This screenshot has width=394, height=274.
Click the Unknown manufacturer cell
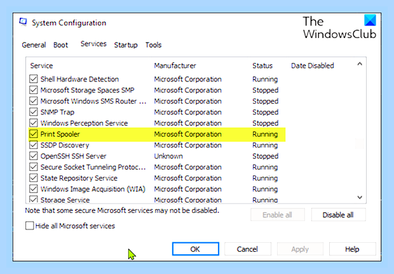click(168, 156)
